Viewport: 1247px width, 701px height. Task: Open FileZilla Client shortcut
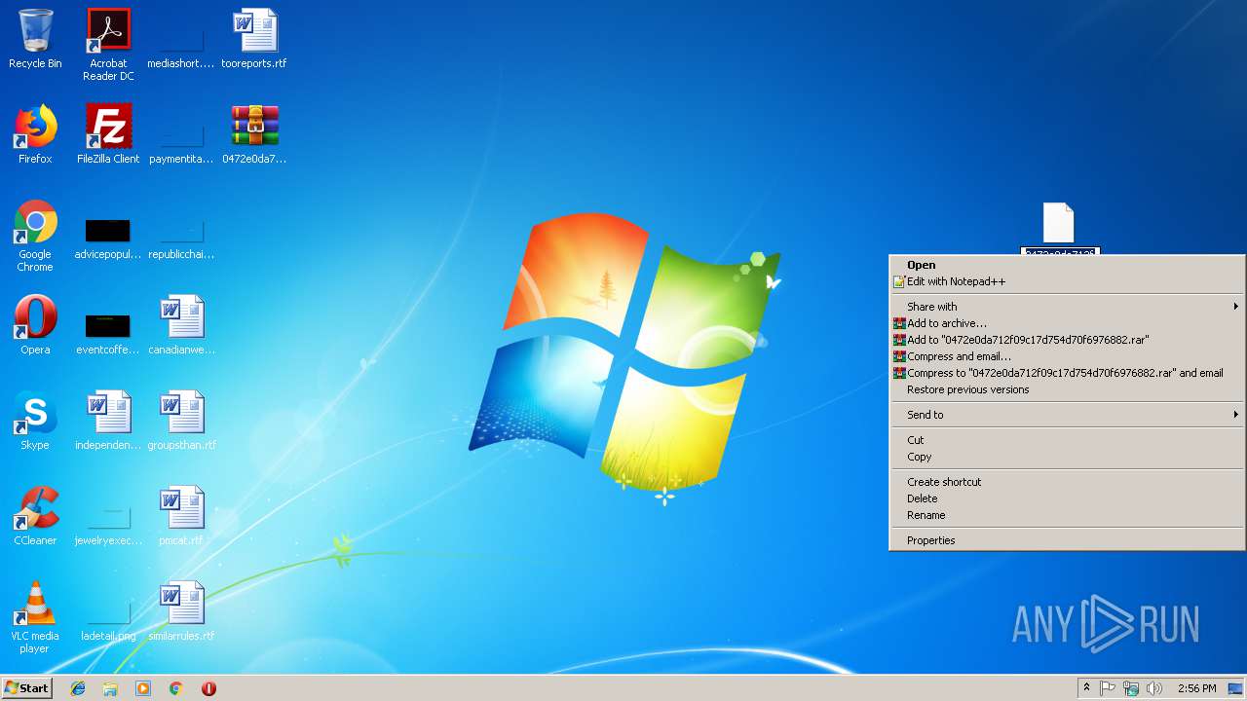click(x=108, y=134)
